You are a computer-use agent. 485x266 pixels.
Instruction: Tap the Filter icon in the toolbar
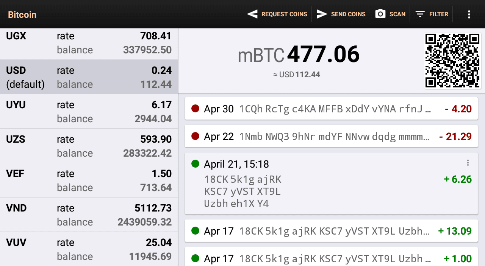(420, 14)
